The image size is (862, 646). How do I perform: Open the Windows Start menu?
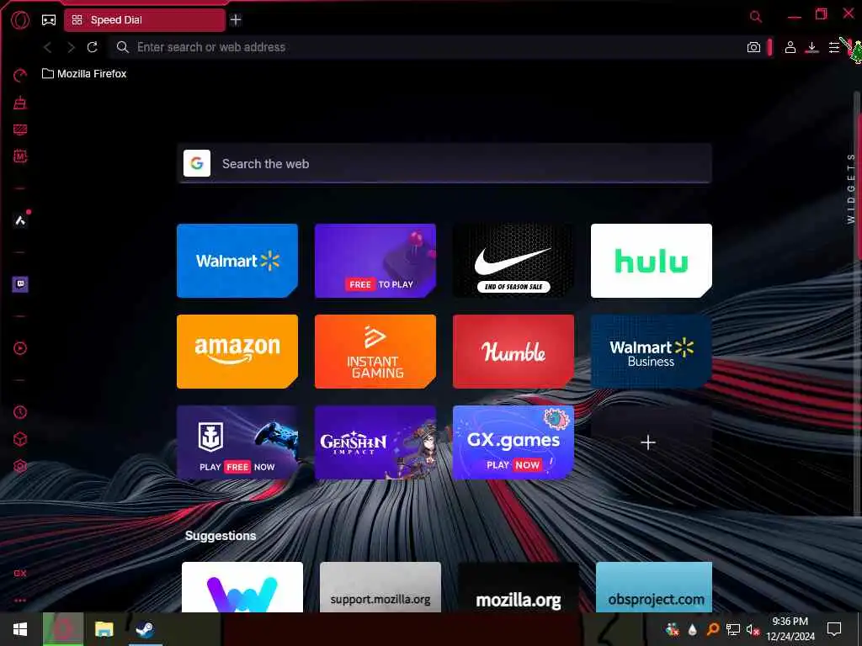click(x=20, y=629)
